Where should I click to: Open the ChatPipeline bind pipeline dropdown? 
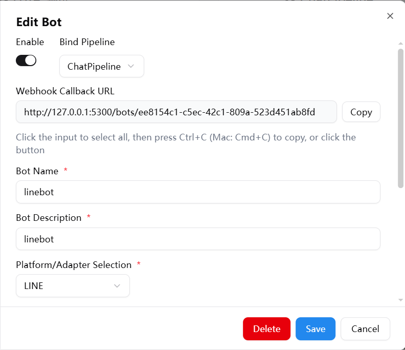click(x=101, y=66)
